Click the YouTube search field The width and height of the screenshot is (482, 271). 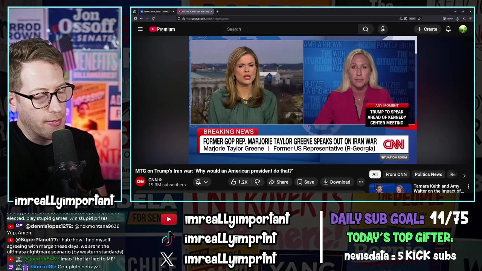290,29
